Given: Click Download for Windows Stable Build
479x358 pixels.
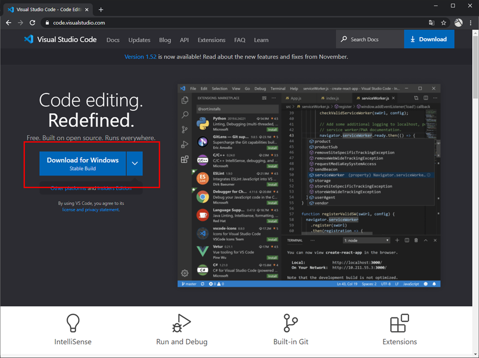Looking at the screenshot, I should point(83,164).
